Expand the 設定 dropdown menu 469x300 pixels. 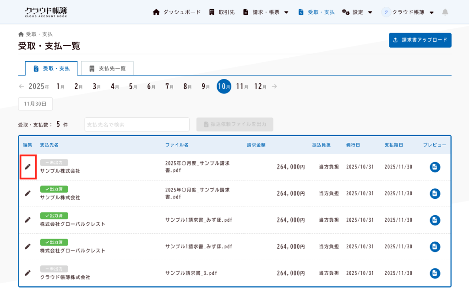point(357,12)
